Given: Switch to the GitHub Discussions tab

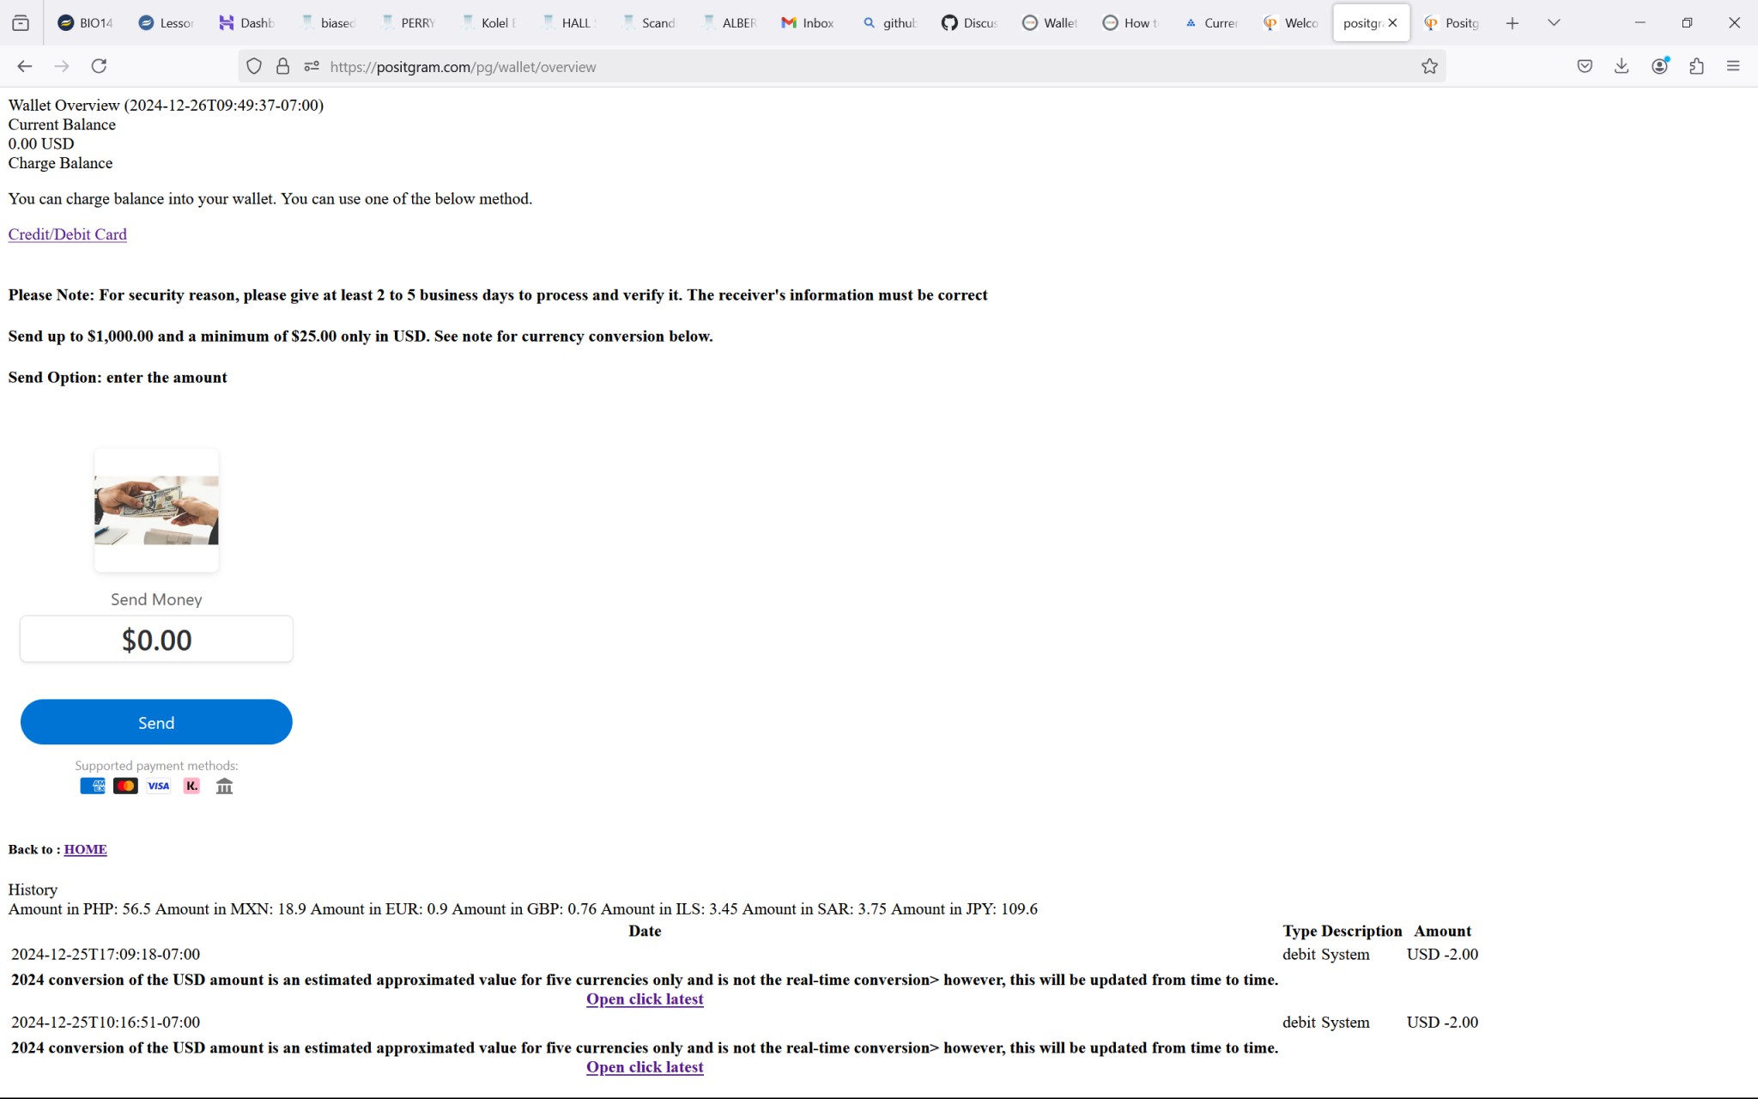Looking at the screenshot, I should pyautogui.click(x=970, y=23).
